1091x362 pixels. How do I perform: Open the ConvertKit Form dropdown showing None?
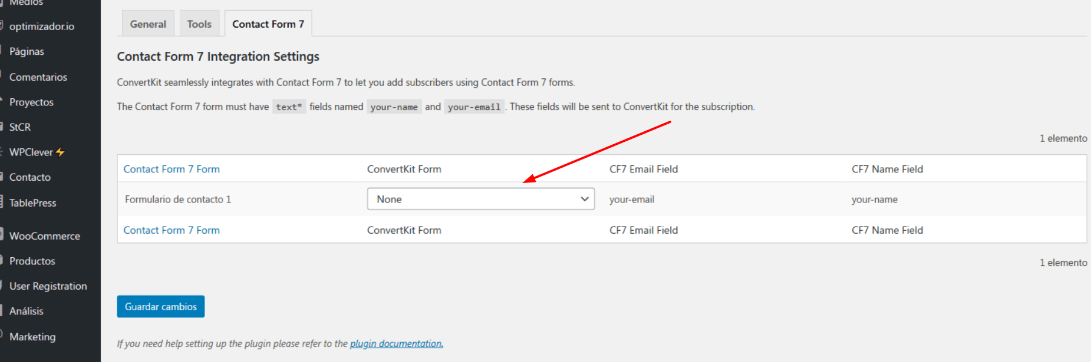click(480, 199)
